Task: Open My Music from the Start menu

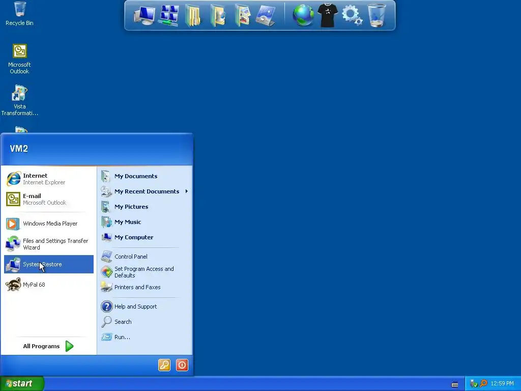Action: click(145, 222)
